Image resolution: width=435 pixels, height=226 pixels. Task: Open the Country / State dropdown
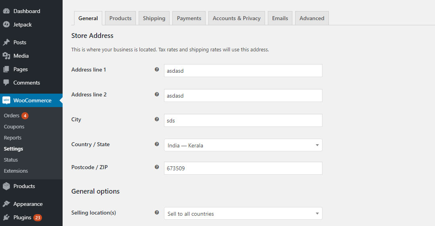[243, 145]
